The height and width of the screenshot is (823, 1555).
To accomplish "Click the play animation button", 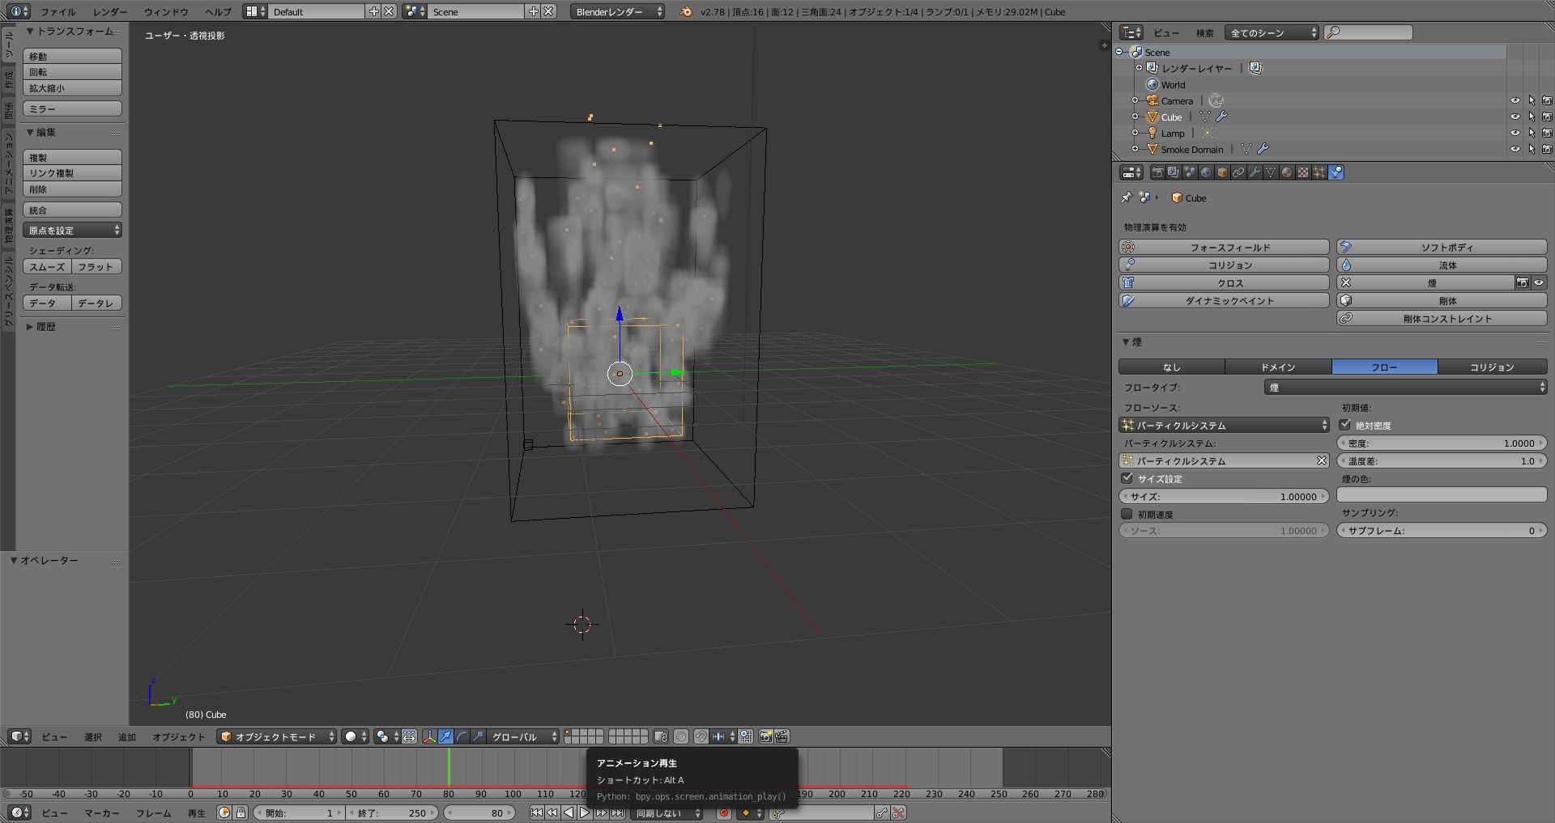I will click(585, 812).
